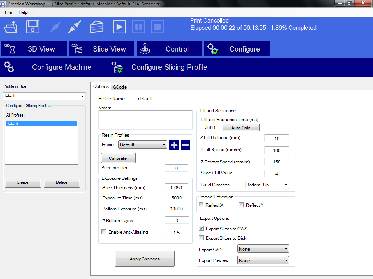The image size is (373, 279).
Task: Toggle Enable Anti-Aliasing checkbox
Action: (104, 232)
